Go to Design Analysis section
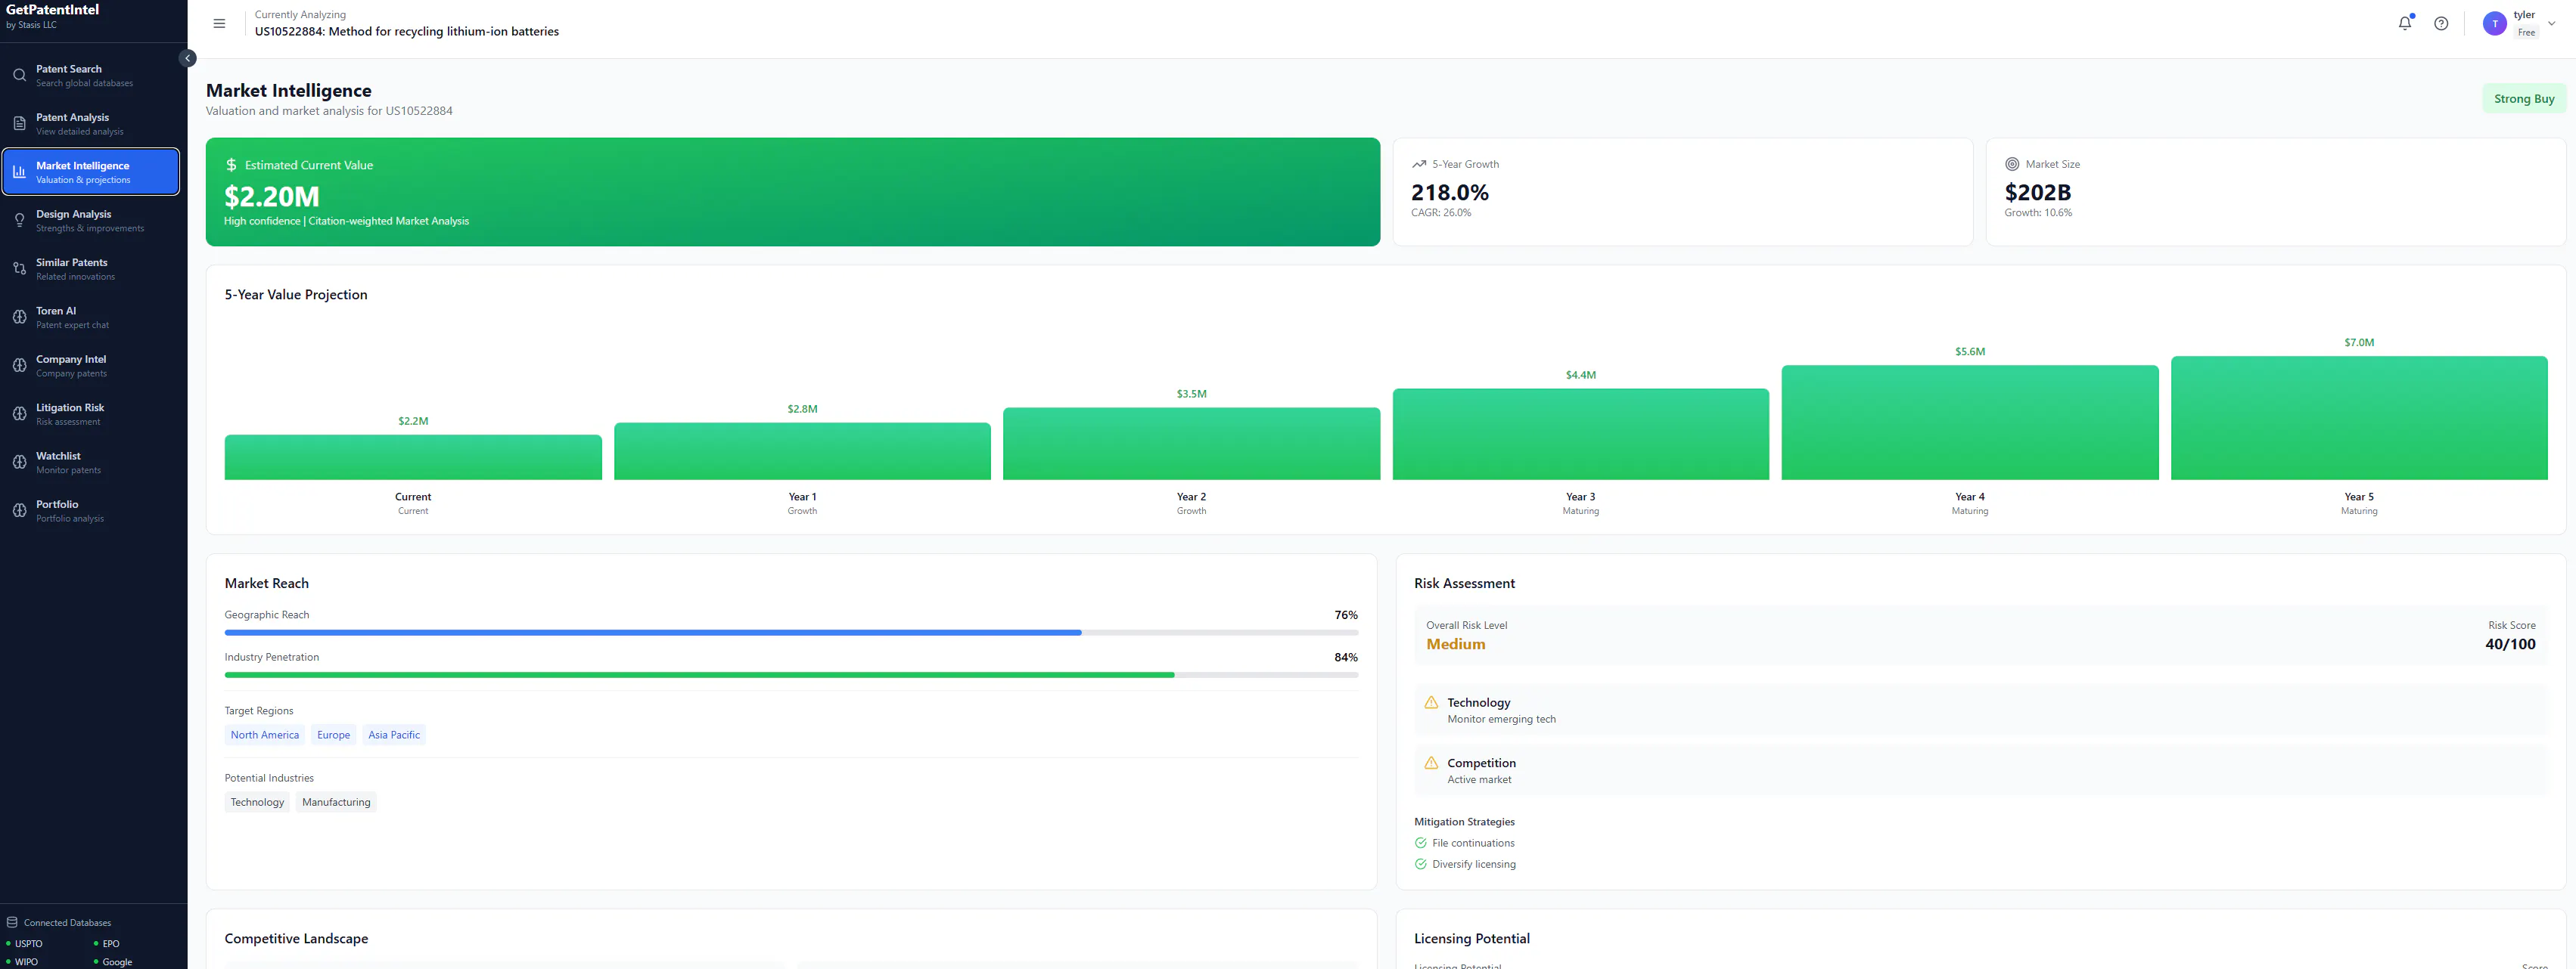The height and width of the screenshot is (969, 2576). click(91, 221)
